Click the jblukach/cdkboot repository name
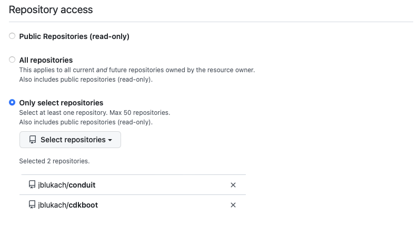 68,205
